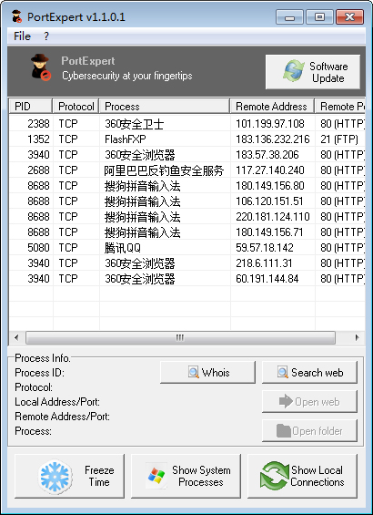373x515 pixels.
Task: Click the PortExpert title bar app icon
Action: click(x=16, y=16)
